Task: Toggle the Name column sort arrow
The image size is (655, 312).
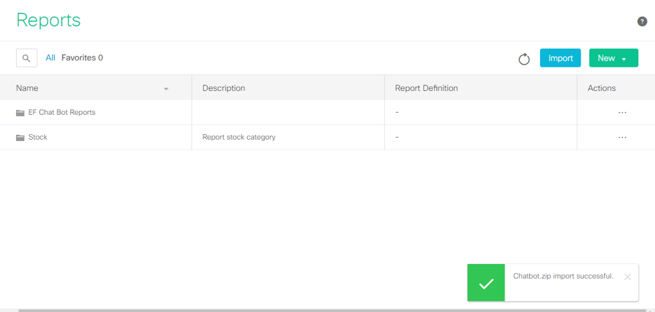Action: 166,89
